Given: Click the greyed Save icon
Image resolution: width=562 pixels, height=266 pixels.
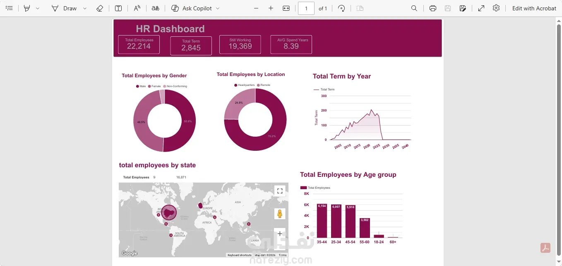Looking at the screenshot, I should 448,8.
